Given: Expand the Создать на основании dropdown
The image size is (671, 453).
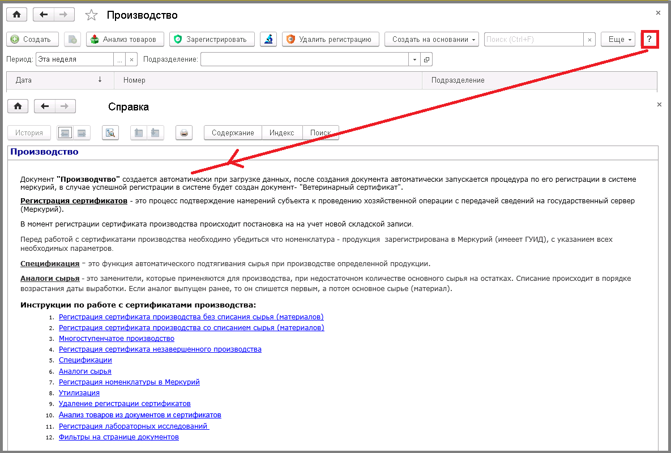Looking at the screenshot, I should click(431, 39).
